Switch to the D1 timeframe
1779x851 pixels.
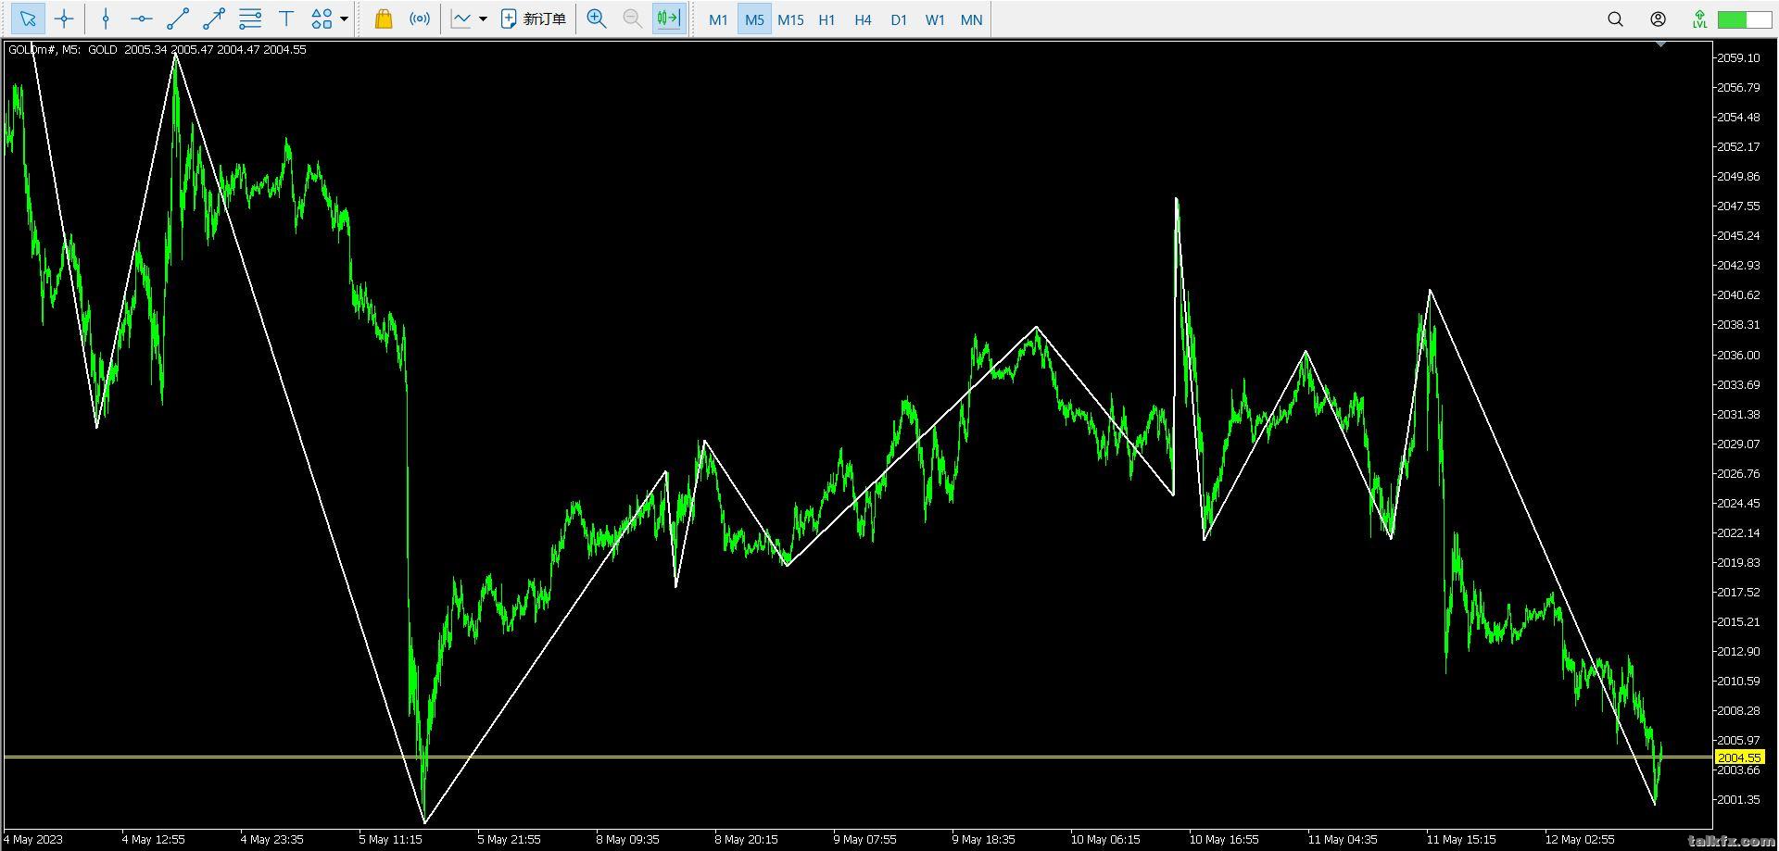pos(899,19)
